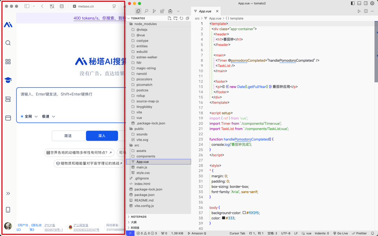The width and height of the screenshot is (378, 236).
Task: Change UTF-8 encoding in status bar
Action: (286, 233)
